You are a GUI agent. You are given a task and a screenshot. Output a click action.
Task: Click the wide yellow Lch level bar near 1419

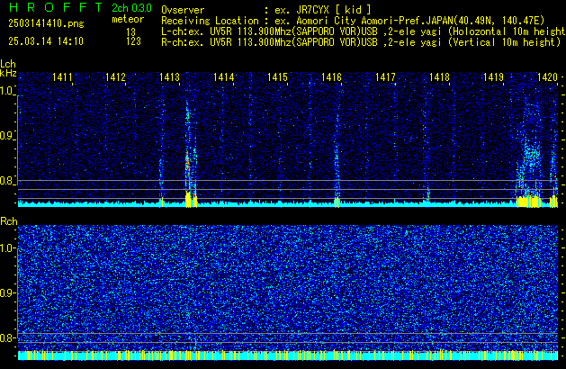click(x=528, y=202)
